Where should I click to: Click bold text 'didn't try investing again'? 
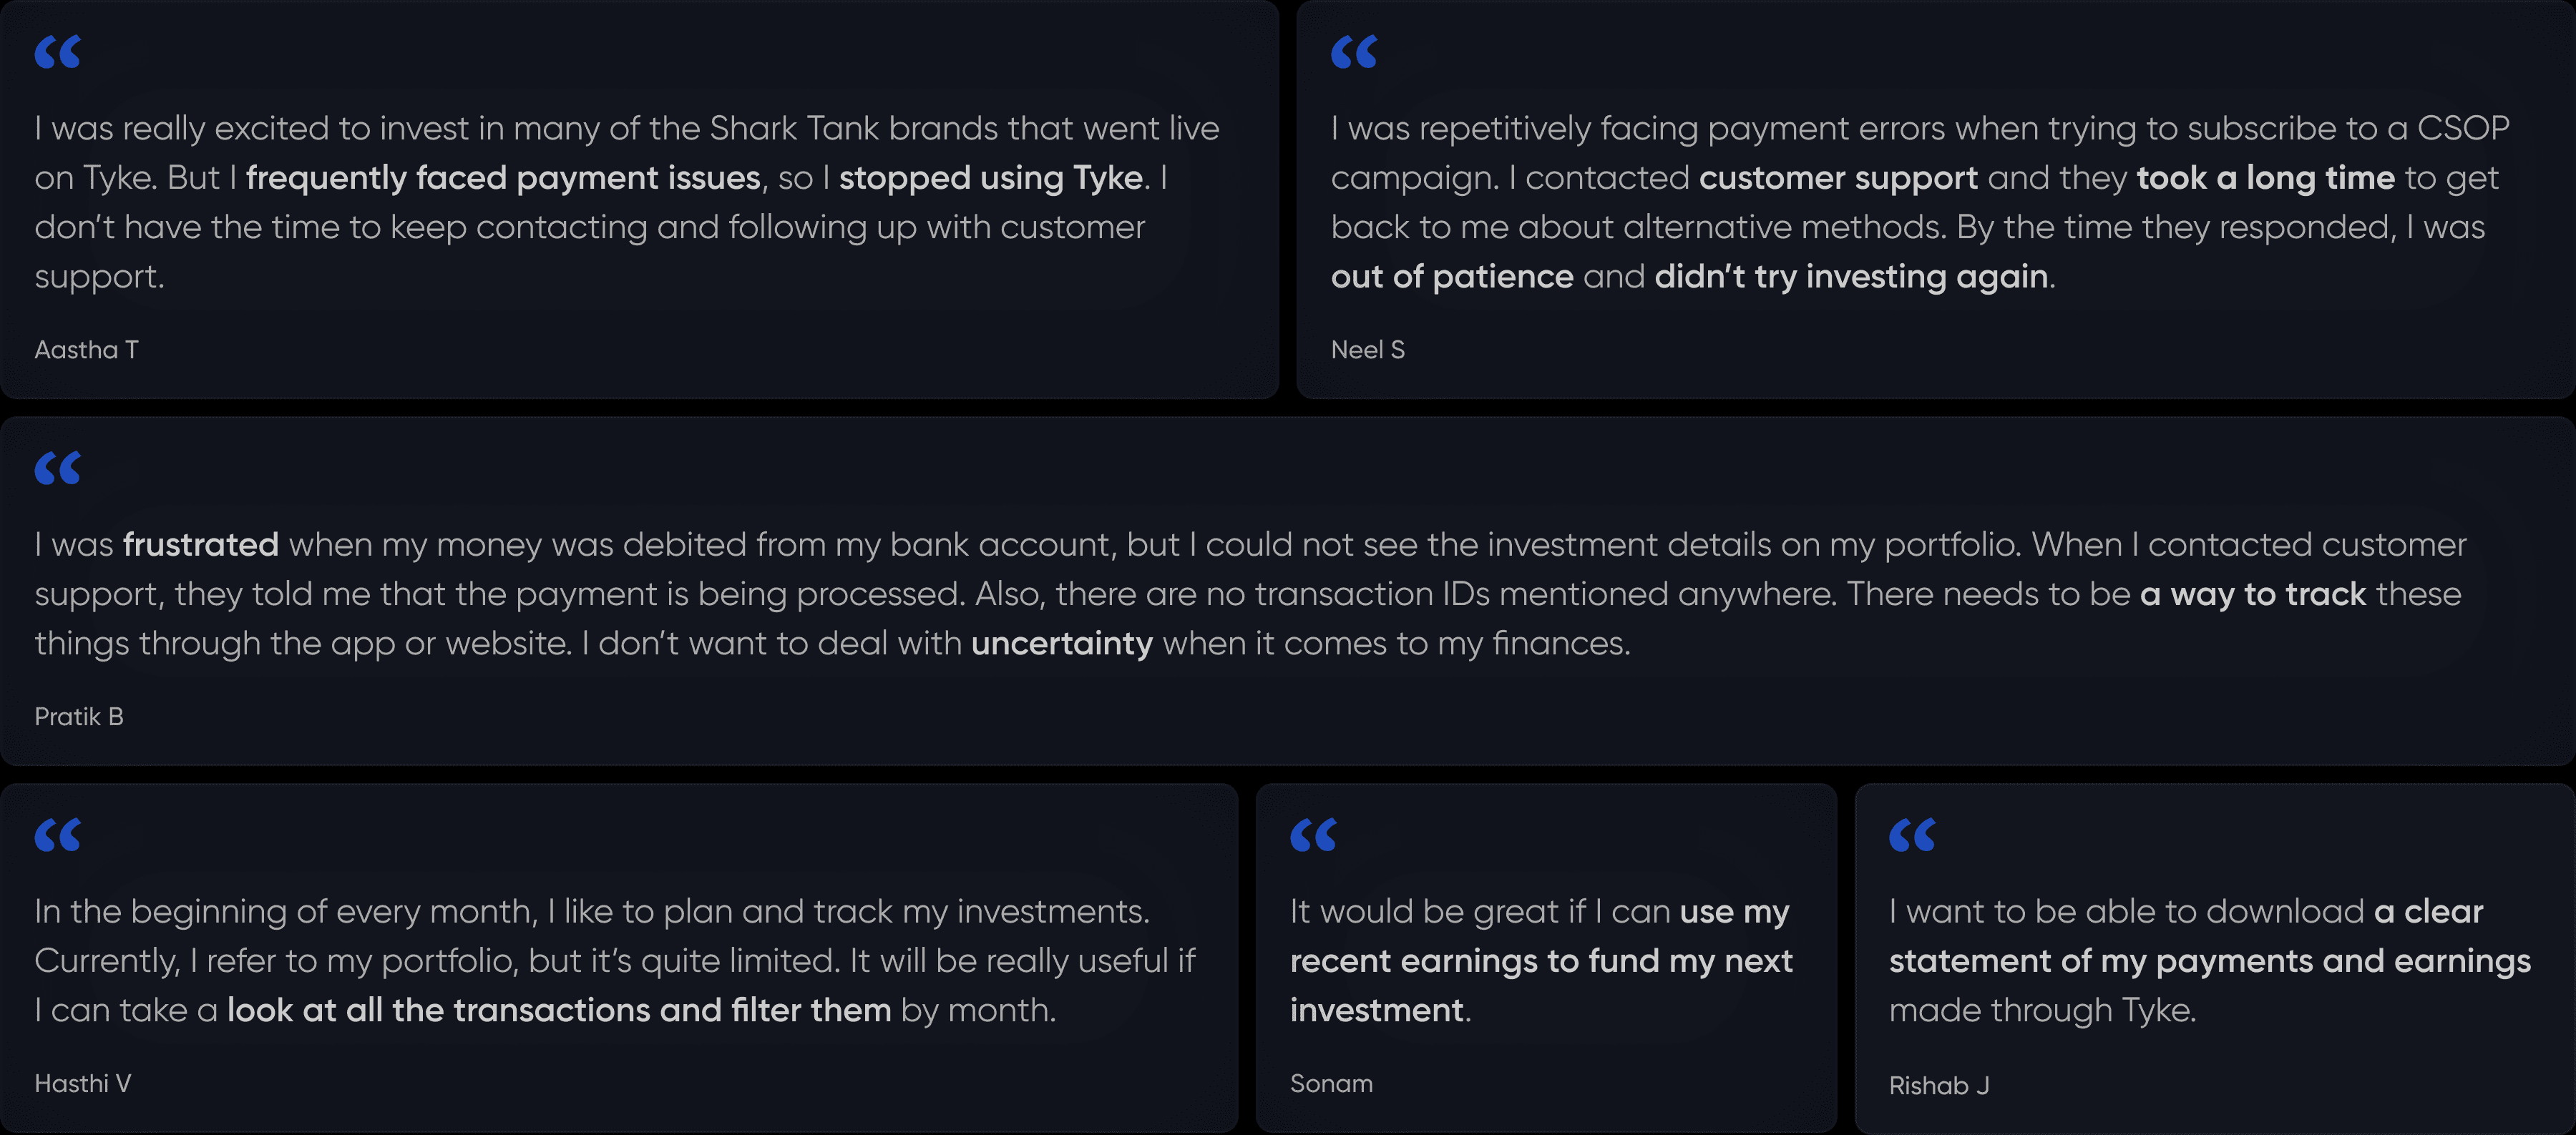1851,276
